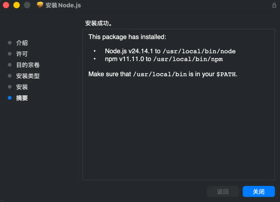280x202 pixels.
Task: Minimize the installer with the yellow button
Action: [x=17, y=5]
